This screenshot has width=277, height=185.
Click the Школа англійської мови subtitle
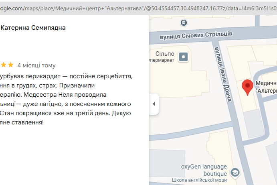(200, 180)
